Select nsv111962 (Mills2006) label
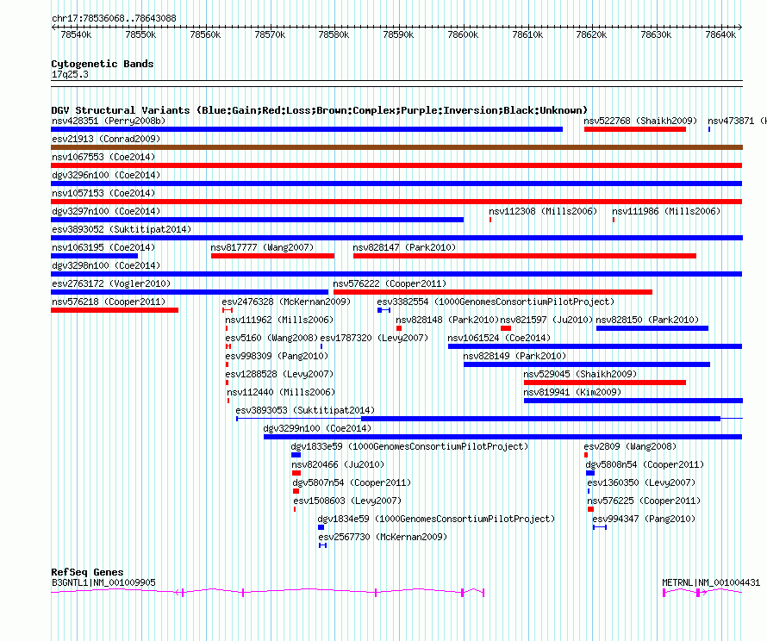Screen dimensions: 767x641 [x=279, y=320]
